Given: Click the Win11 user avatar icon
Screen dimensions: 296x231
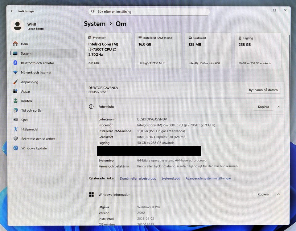Looking at the screenshot, I should 18,26.
